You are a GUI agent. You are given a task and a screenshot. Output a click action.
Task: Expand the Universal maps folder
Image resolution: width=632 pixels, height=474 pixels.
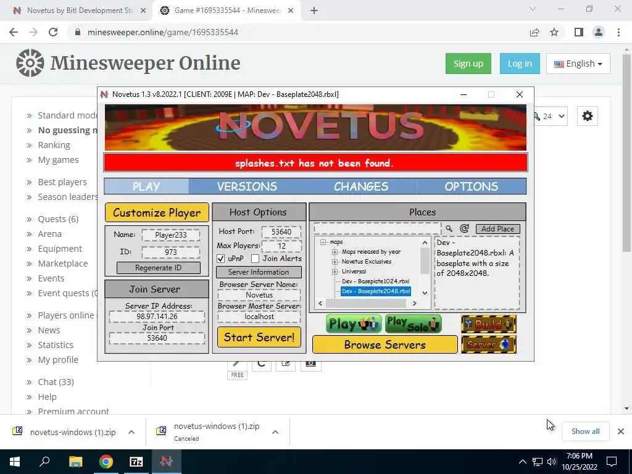[335, 272]
